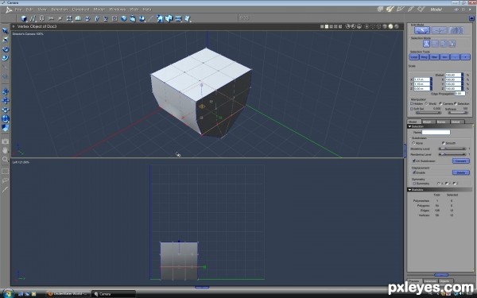Toggle the UV Subdivision checkbox

click(413, 161)
